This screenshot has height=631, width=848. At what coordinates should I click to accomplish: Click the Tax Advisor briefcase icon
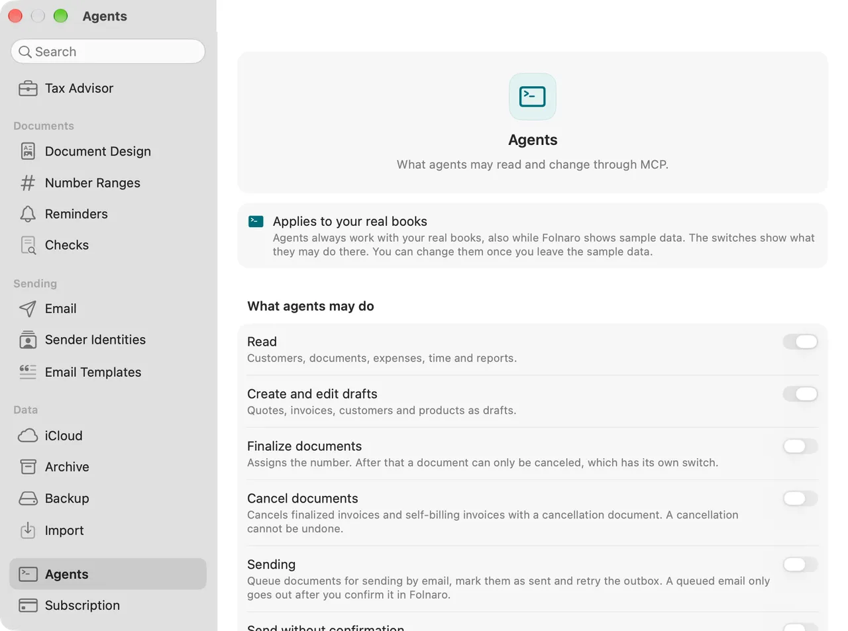pyautogui.click(x=28, y=89)
